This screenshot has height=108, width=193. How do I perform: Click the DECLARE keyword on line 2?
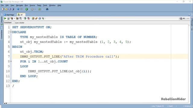[19, 32]
